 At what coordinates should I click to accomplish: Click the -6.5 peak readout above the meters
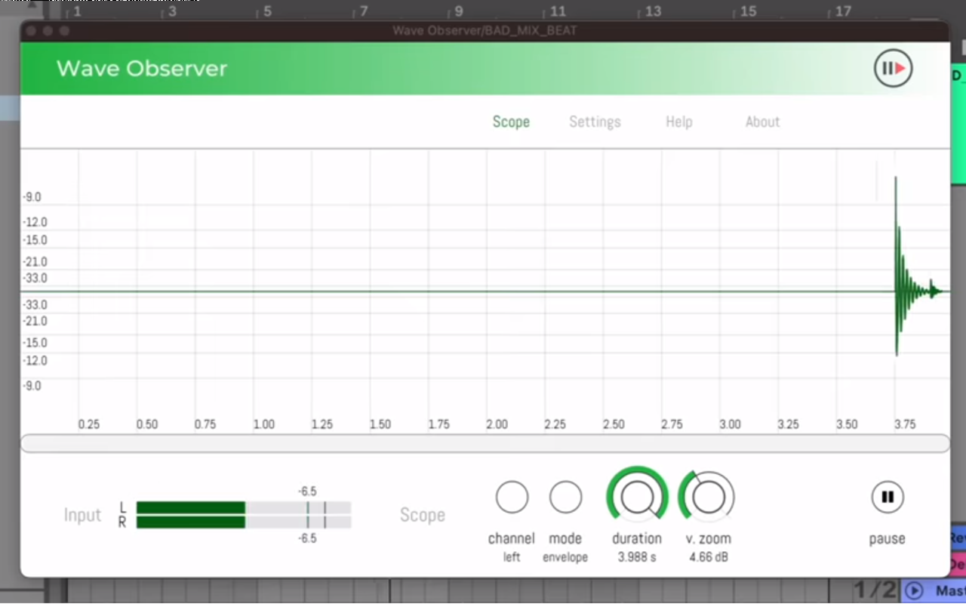(x=307, y=492)
